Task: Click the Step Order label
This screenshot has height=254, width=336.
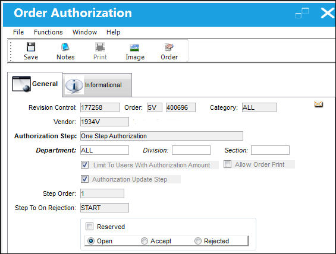Action: (59, 193)
